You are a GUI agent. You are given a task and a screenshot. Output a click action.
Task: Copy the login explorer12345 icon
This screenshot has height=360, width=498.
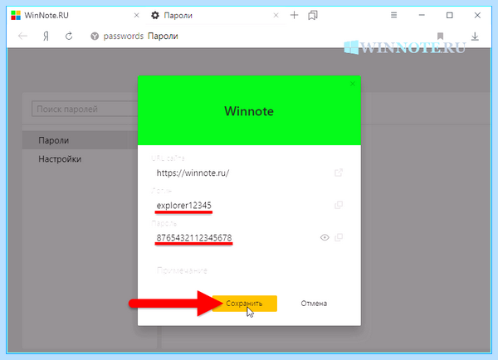click(x=339, y=205)
